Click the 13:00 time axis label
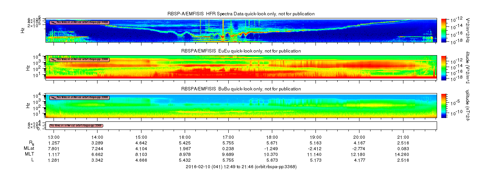Screen dimensions: 478x172 point(53,137)
